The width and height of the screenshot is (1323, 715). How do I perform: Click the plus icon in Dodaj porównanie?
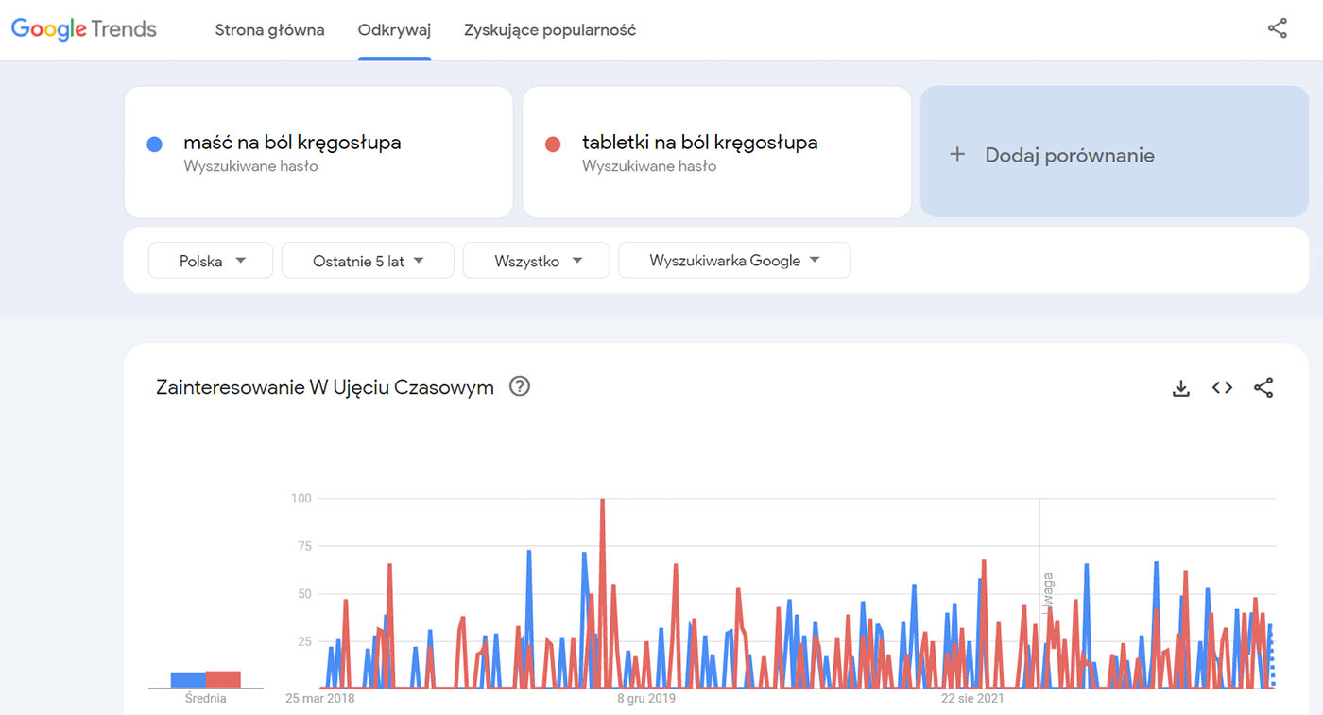coord(957,154)
